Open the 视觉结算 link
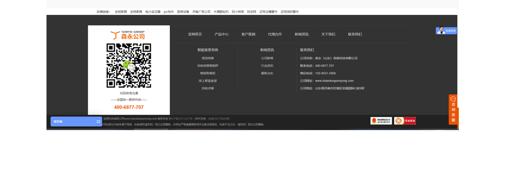Image resolution: width=507 pixels, height=177 pixels. [x=208, y=58]
